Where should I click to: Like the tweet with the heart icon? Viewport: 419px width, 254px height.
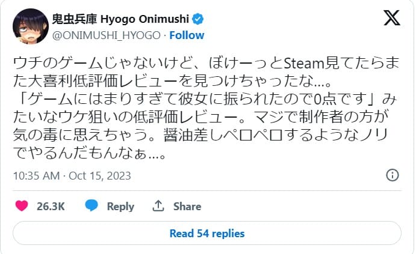click(x=22, y=206)
